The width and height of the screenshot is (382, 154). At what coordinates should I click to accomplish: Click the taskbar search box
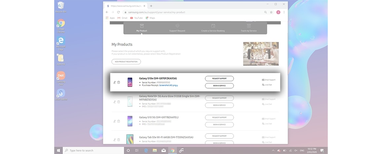(x=93, y=150)
